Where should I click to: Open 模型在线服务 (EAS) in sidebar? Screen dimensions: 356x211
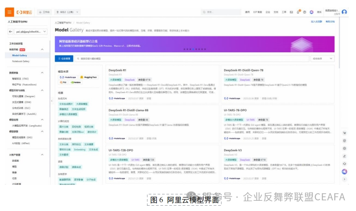[x=22, y=137]
